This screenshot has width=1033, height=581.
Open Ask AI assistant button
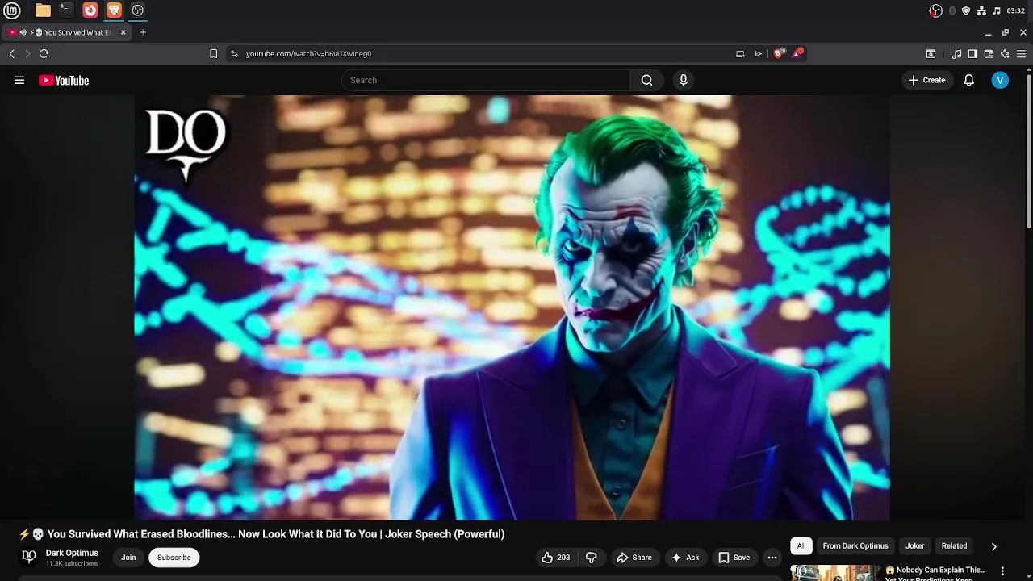click(x=685, y=558)
